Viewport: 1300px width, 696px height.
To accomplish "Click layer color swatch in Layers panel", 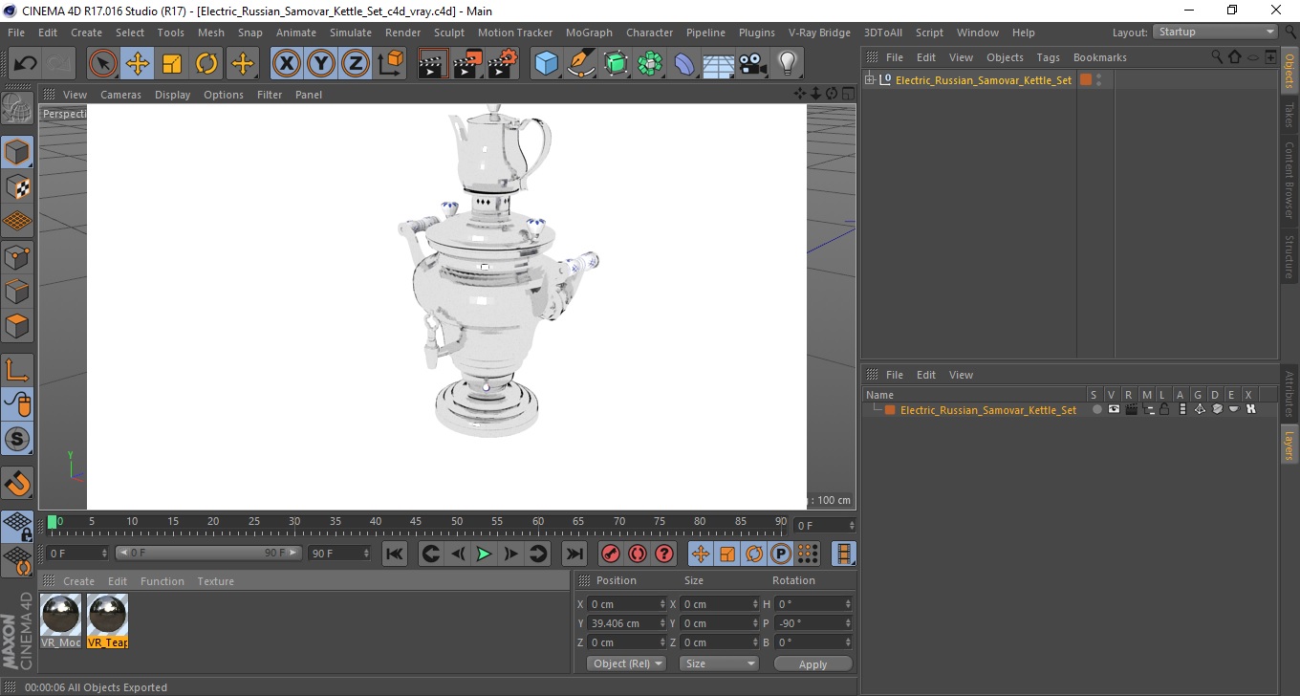I will 890,409.
